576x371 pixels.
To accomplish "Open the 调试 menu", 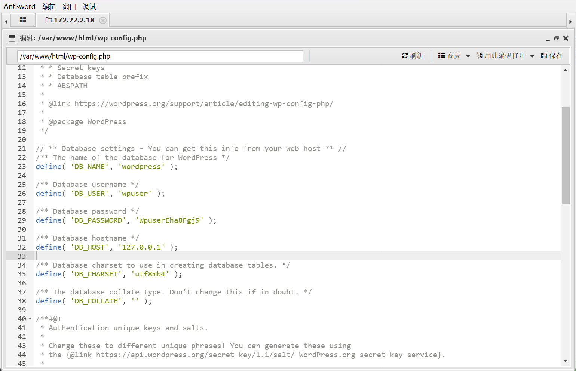I will click(89, 6).
